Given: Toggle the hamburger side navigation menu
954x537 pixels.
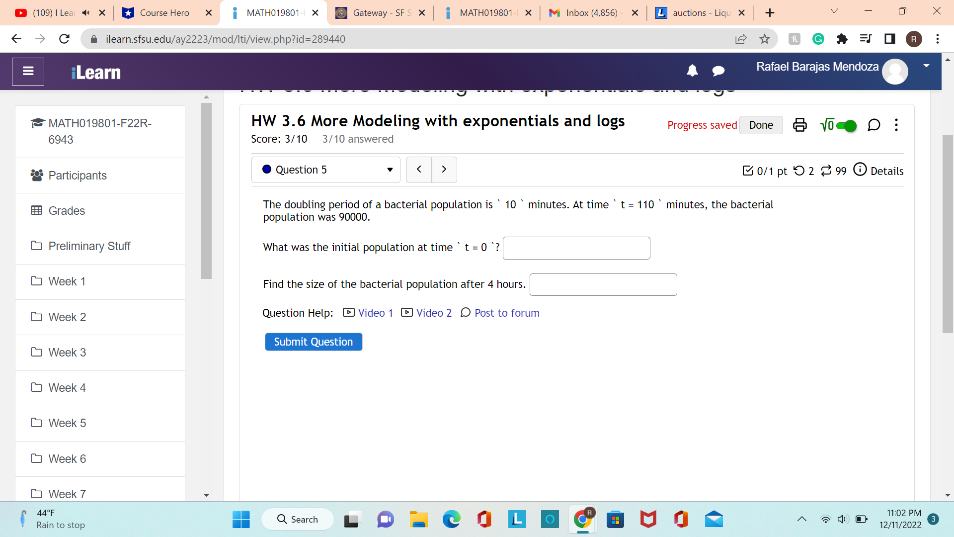Looking at the screenshot, I should 28,72.
